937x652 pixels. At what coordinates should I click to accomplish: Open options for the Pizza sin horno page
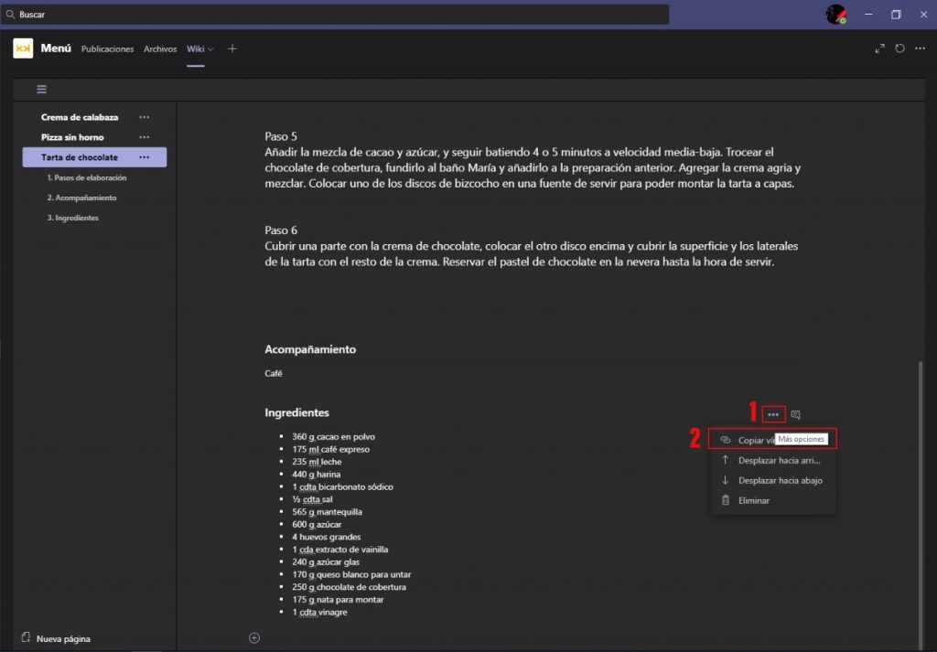click(x=144, y=137)
